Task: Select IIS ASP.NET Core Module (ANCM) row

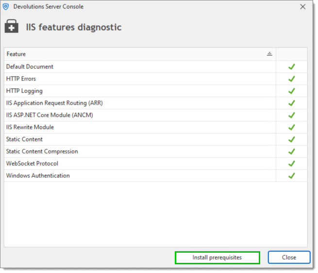Action: [x=155, y=115]
